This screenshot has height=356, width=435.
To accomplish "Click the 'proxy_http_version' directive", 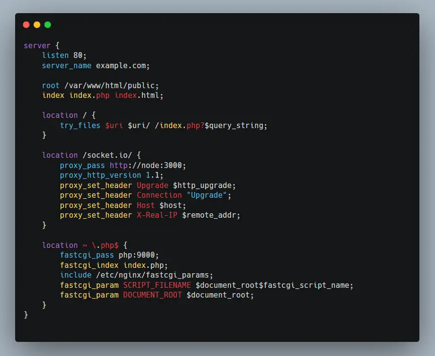I will point(100,175).
